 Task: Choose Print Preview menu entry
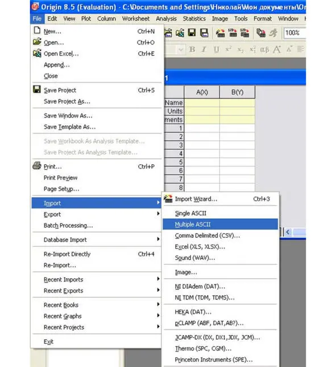click(x=97, y=178)
